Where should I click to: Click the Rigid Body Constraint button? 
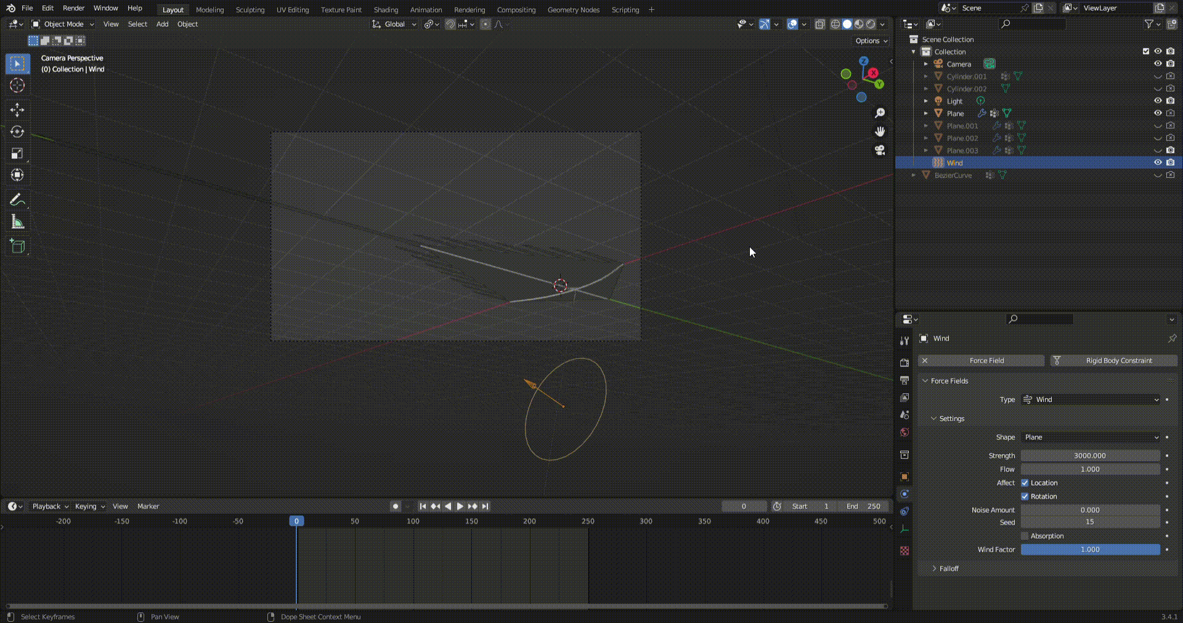[x=1113, y=361]
